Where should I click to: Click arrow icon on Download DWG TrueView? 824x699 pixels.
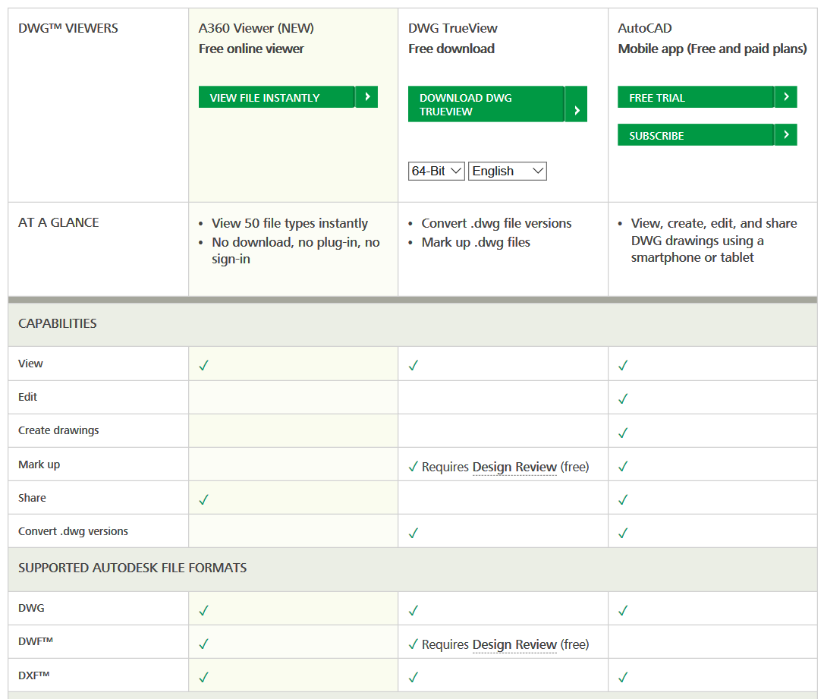point(577,104)
